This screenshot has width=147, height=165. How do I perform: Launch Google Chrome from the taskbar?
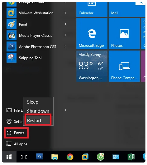(70, 157)
